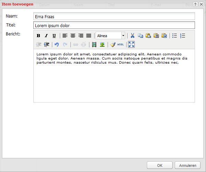Clean up messy code broom icon
The image size is (206, 172).
pos(113,44)
